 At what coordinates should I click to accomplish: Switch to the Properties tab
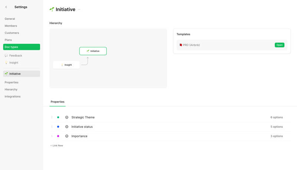pos(58,102)
